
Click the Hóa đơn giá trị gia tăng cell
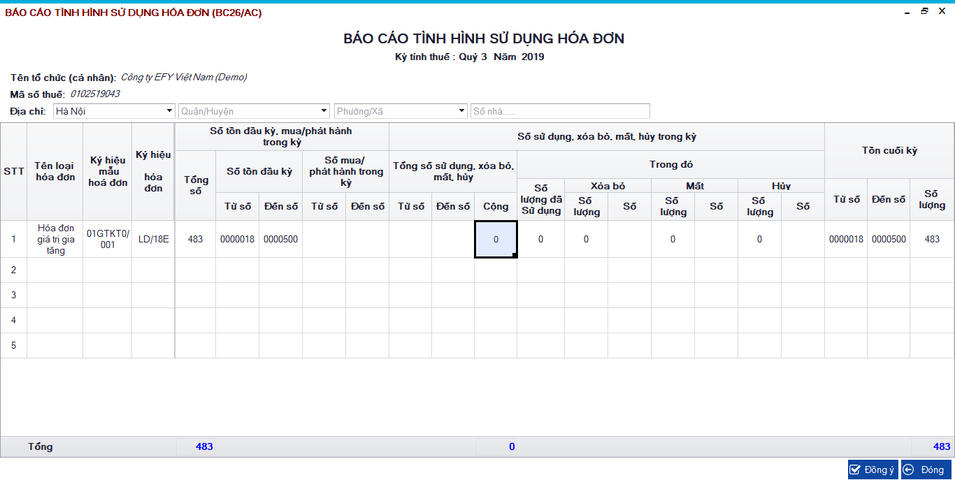pos(55,239)
